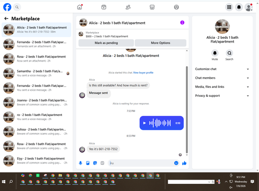Open Elyy's conversation in the list

pyautogui.click(x=36, y=160)
